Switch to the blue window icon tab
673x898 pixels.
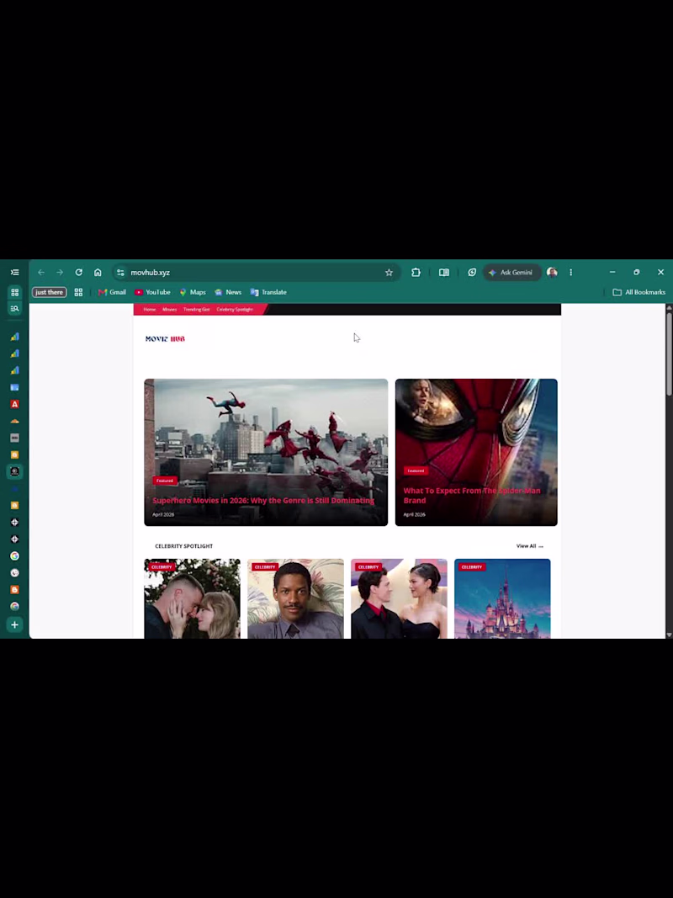tap(15, 388)
